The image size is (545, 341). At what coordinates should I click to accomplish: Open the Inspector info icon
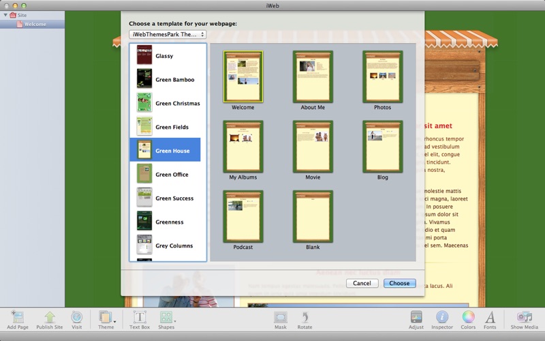[x=442, y=317]
